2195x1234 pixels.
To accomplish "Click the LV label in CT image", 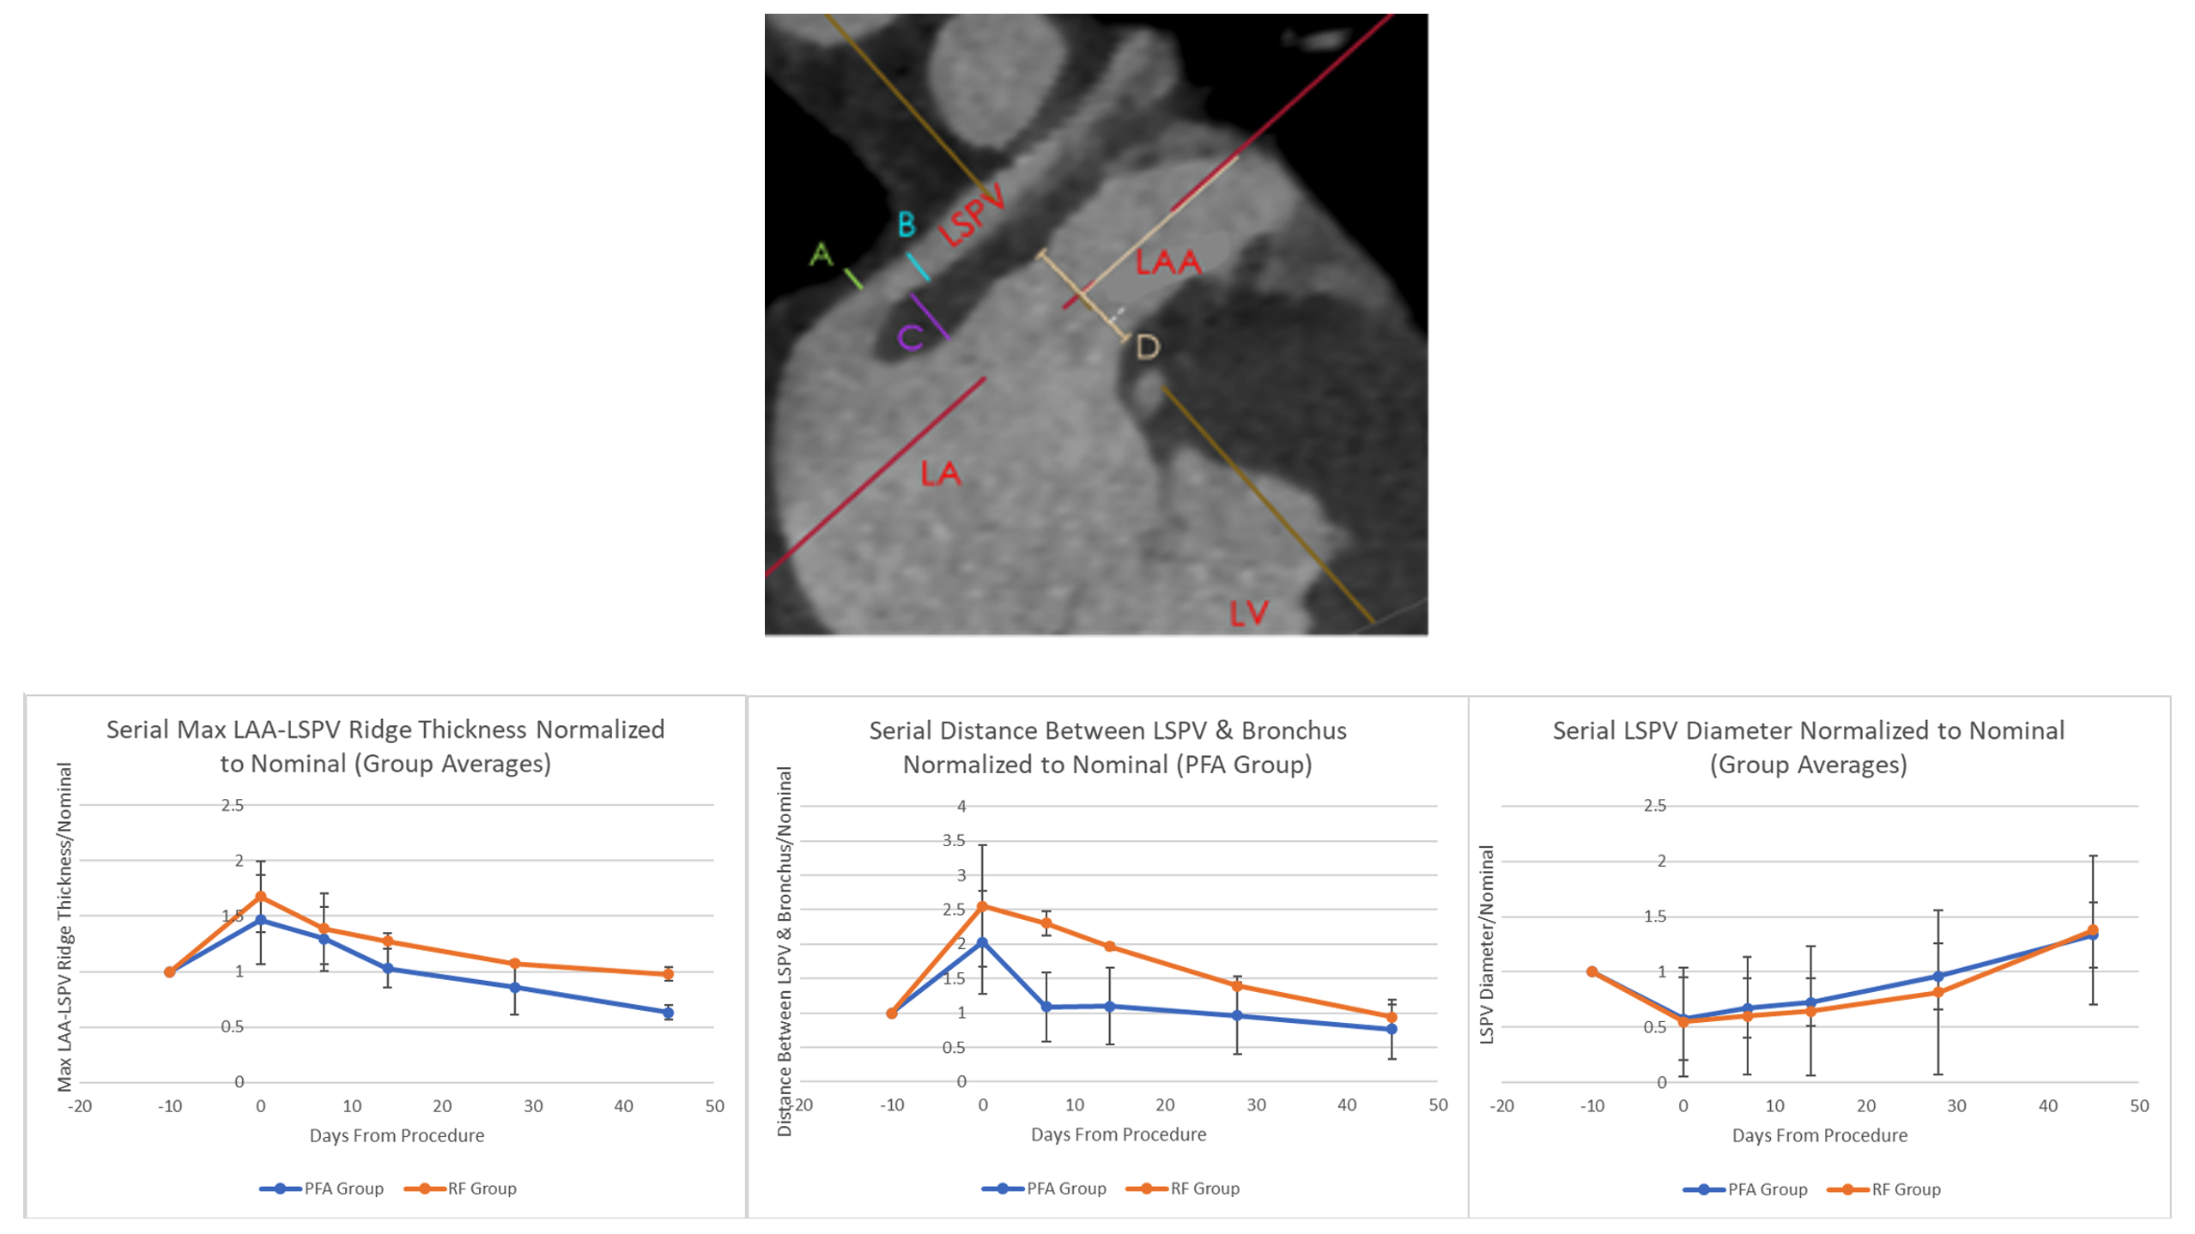I will (1248, 613).
